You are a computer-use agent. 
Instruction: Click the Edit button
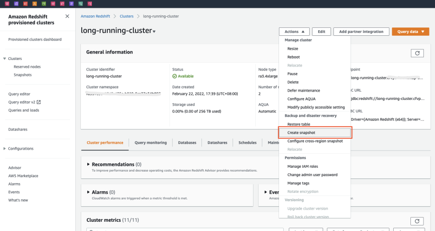click(322, 32)
